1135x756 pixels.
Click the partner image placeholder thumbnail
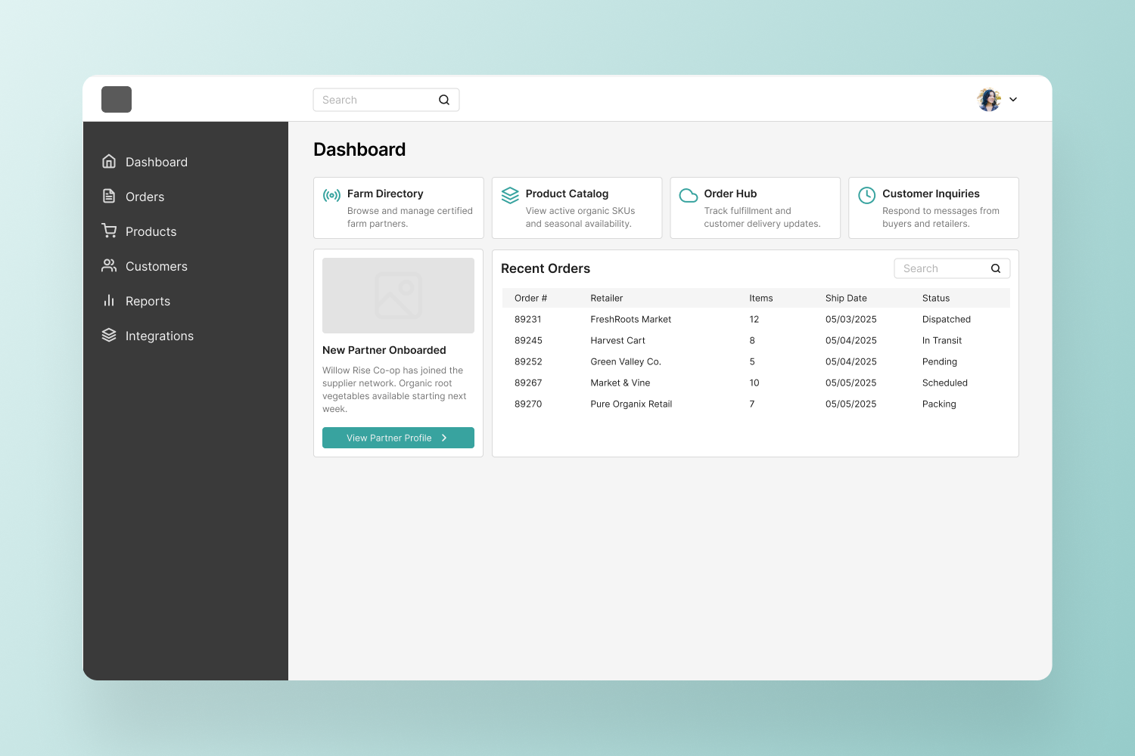[x=398, y=296]
